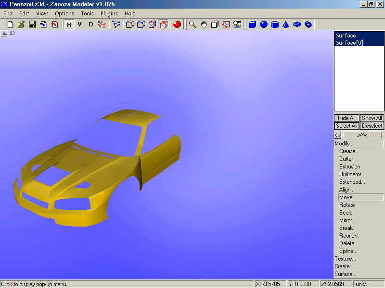The image size is (385, 288).
Task: Expand the Texture... command group
Action: (x=345, y=259)
